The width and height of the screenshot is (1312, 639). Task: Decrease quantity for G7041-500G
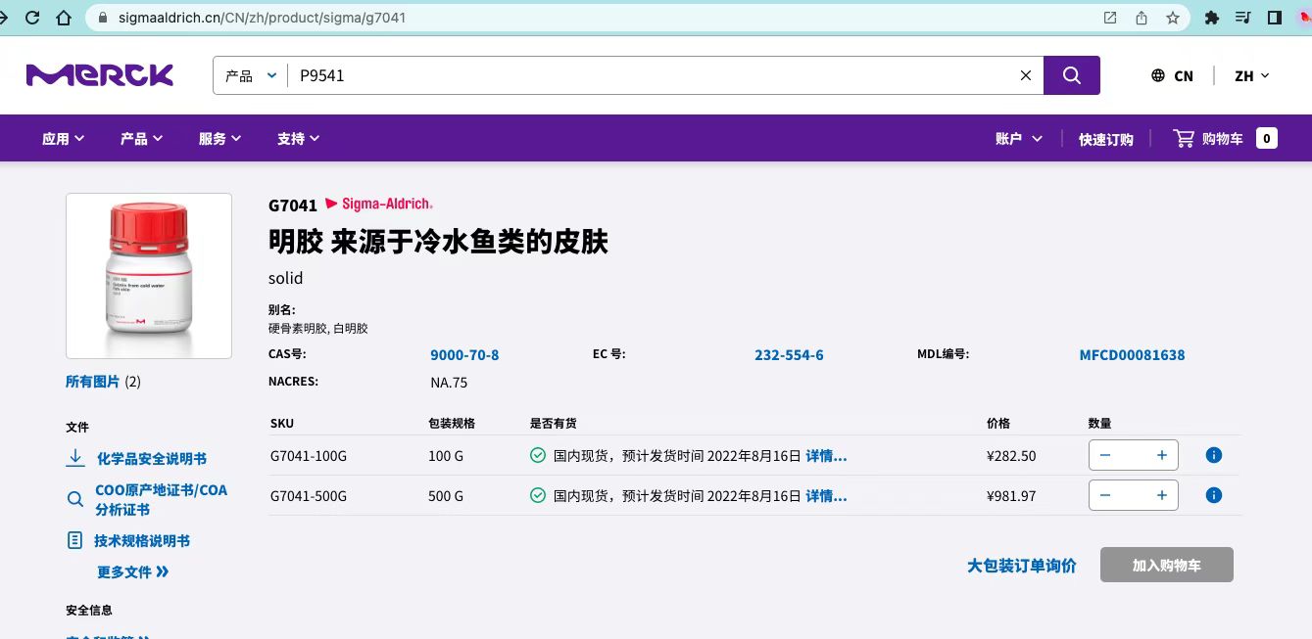coord(1105,495)
